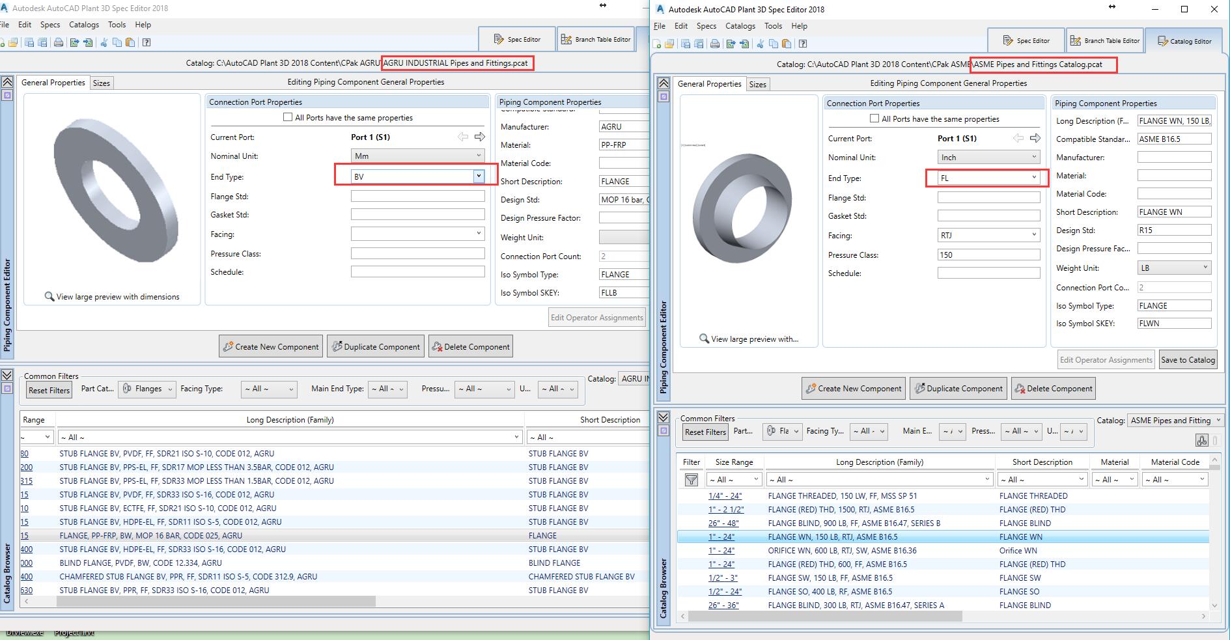Open the Branch Table Editor in right window

pos(1104,40)
